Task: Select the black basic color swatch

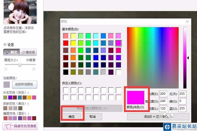Action: coord(66,72)
